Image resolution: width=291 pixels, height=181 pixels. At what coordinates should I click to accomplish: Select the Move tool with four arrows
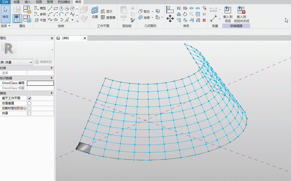(170, 19)
